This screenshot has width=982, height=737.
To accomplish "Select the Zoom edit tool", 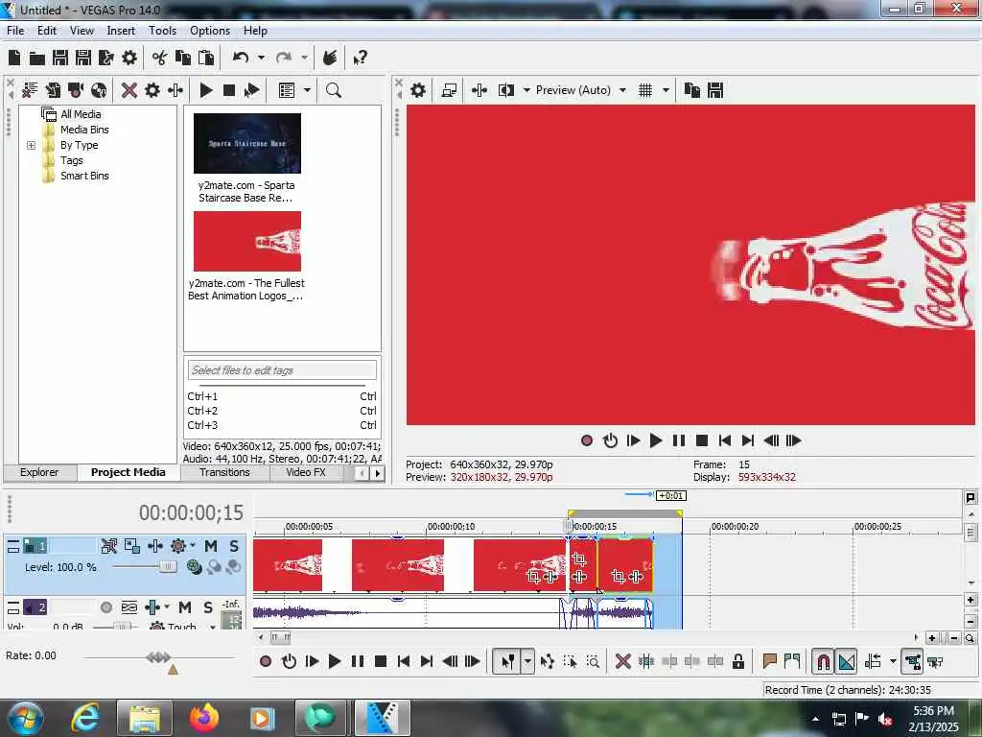I will click(x=593, y=661).
